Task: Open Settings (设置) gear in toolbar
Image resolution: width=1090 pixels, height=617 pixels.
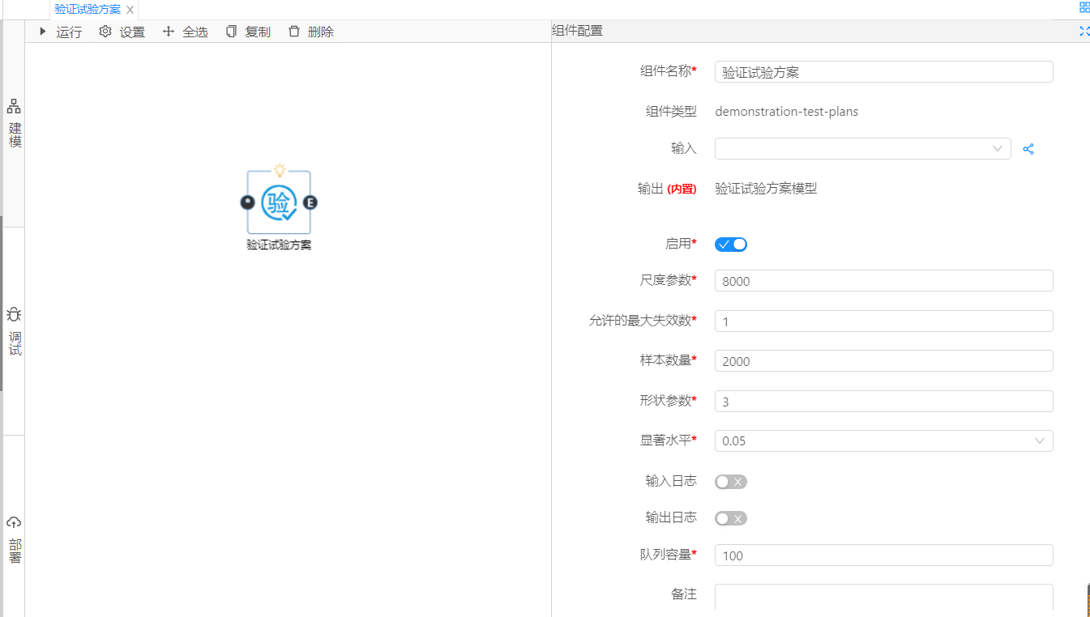Action: [105, 32]
